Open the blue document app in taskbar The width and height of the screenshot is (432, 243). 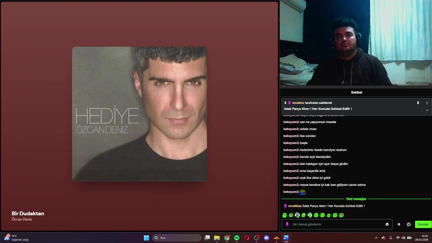tap(286, 238)
